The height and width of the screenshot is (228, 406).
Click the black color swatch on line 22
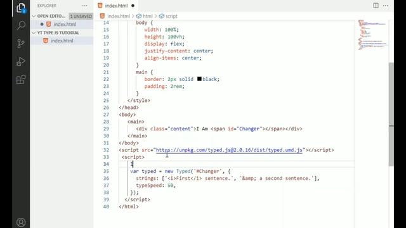[199, 79]
